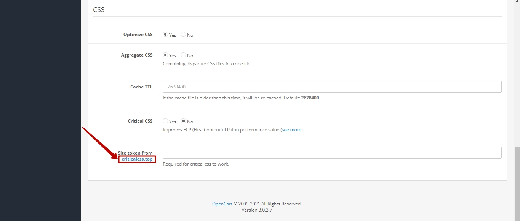Click the Site token input field

tap(332, 153)
